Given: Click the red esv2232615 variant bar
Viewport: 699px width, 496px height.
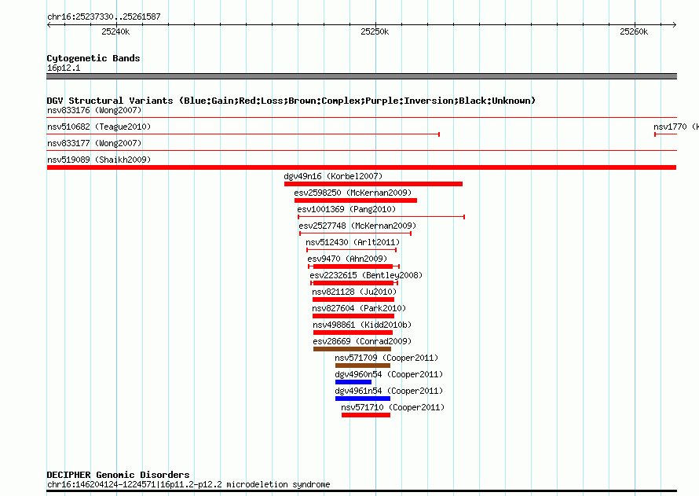Looking at the screenshot, I should coord(353,283).
